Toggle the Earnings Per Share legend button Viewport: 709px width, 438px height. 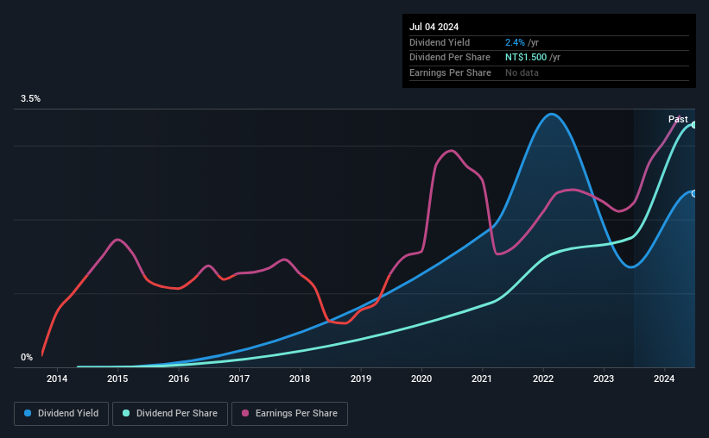pos(289,414)
